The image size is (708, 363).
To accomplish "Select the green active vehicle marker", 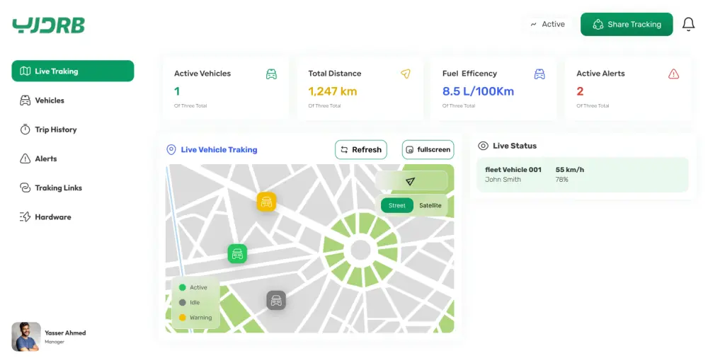I will 237,254.
